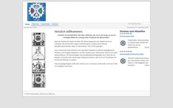Open the steam engine drawing thumbnail
The height and width of the screenshot is (108, 173).
click(x=38, y=53)
